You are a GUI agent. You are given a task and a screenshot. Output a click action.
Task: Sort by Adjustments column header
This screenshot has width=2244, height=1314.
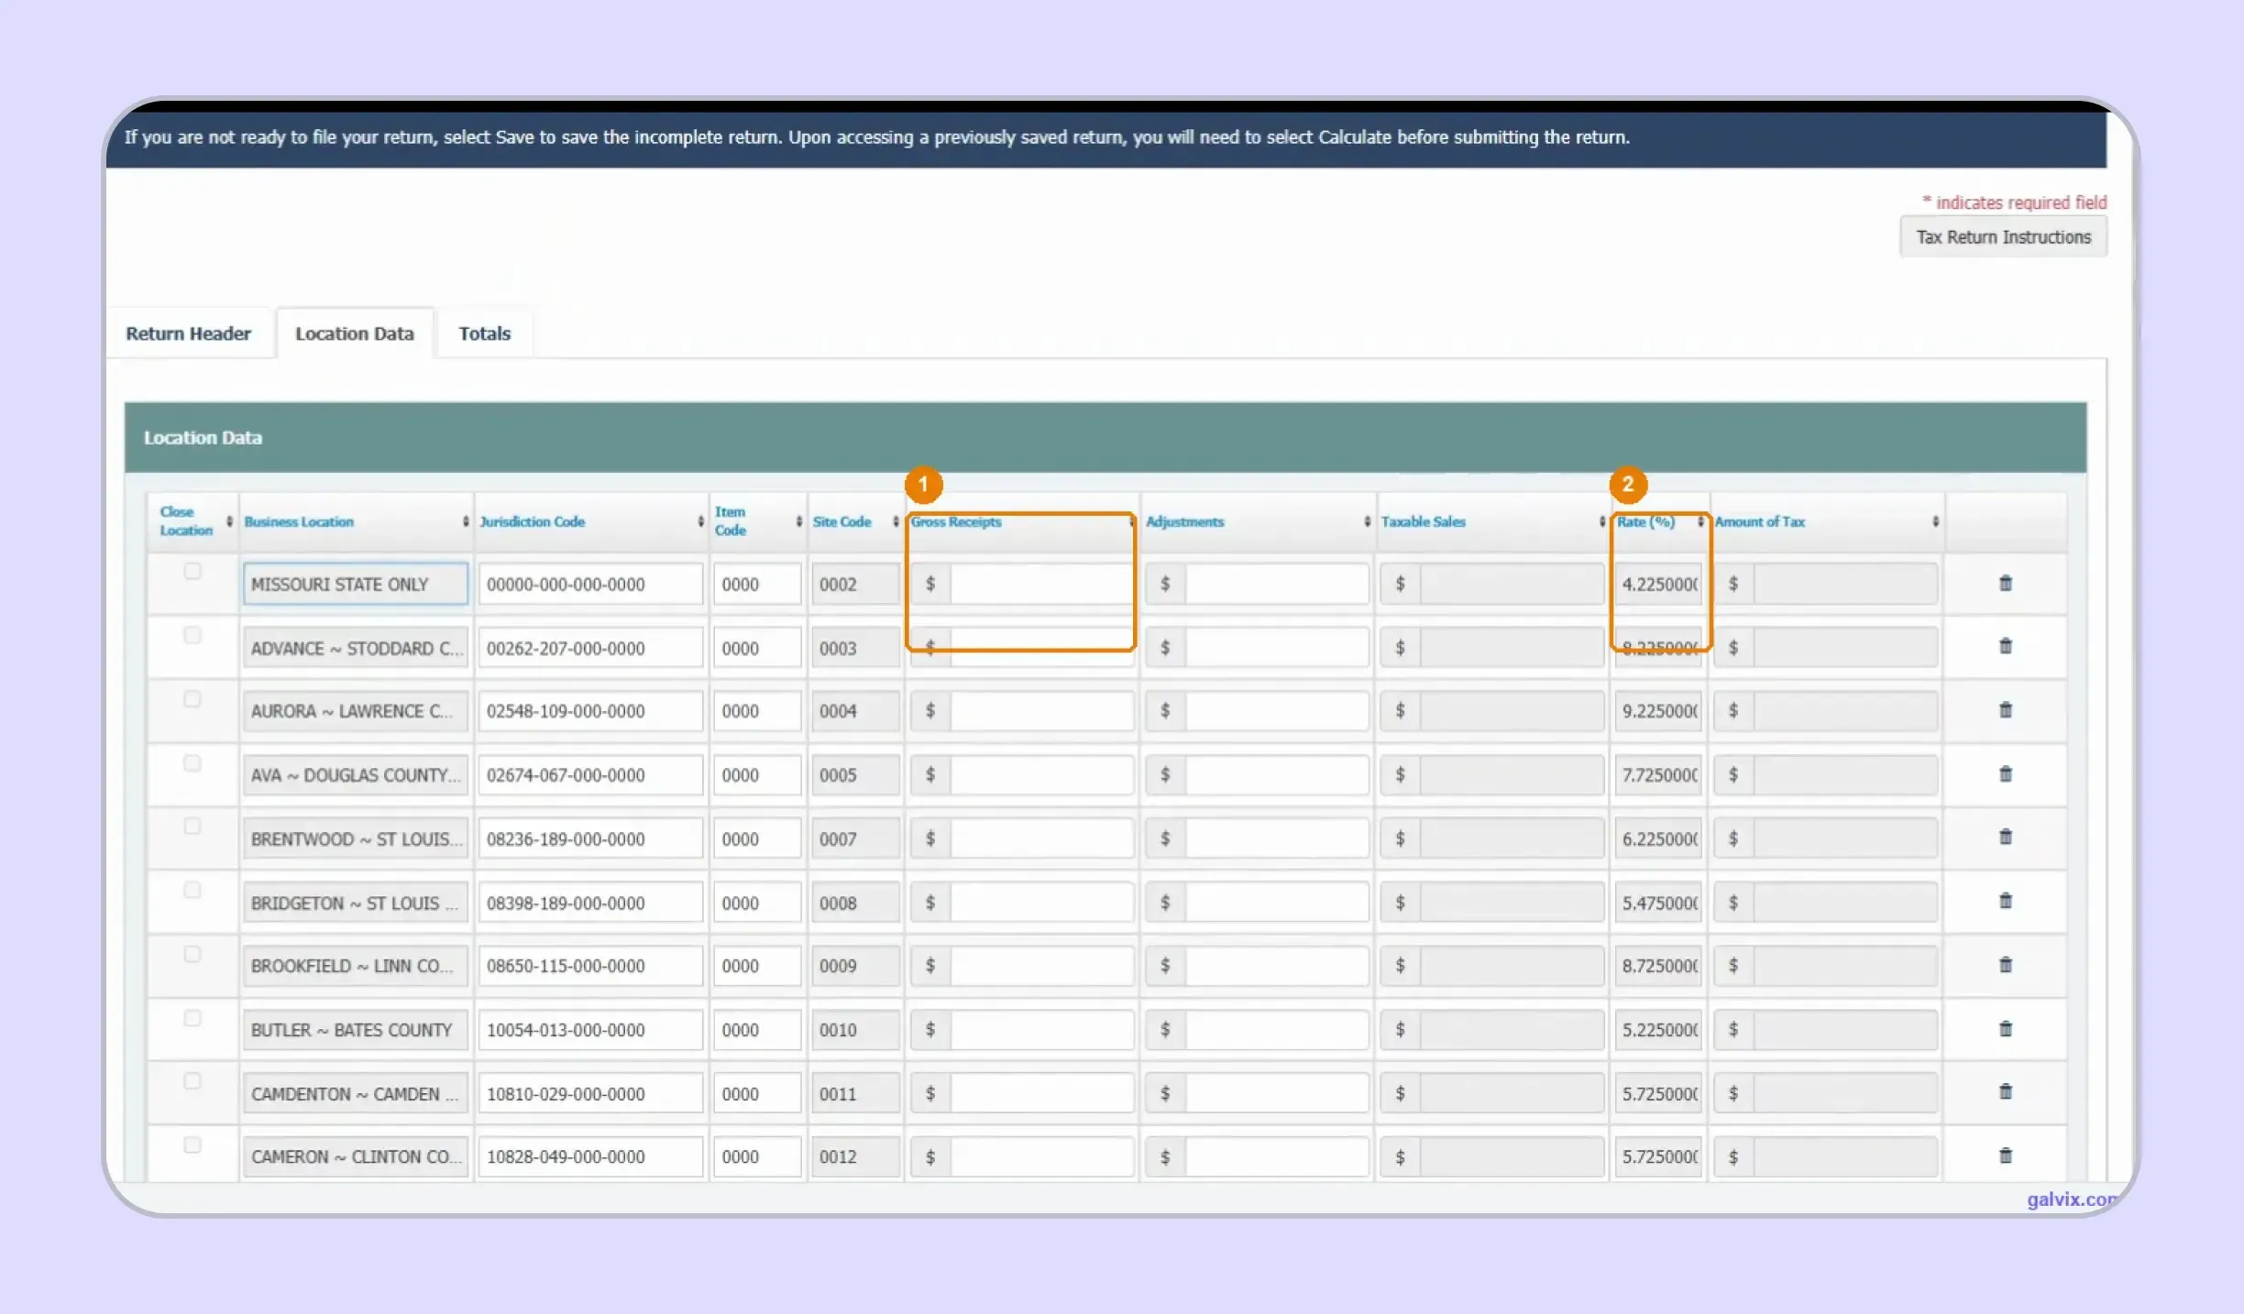coord(1258,521)
